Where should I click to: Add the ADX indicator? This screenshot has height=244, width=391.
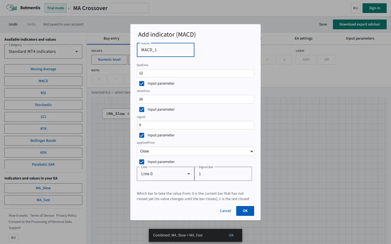pos(43,152)
